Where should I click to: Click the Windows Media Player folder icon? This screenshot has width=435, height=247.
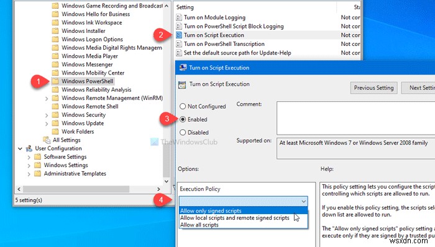click(55, 56)
